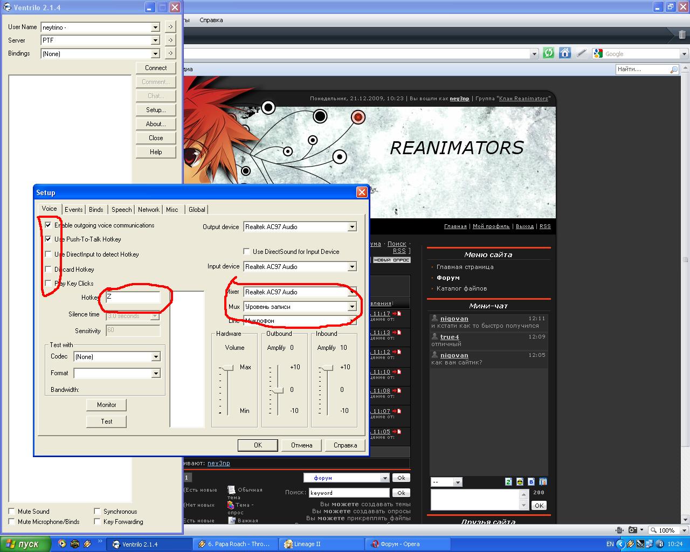The image size is (690, 552).
Task: Click the Connect button in Ventrilo
Action: 156,68
